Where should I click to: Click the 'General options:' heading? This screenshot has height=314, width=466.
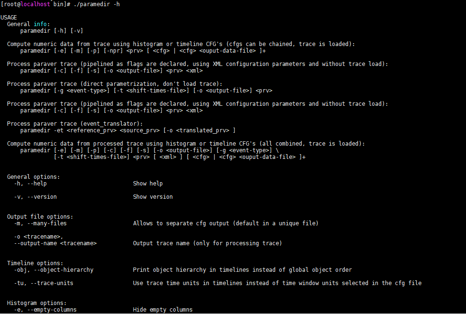click(x=34, y=177)
